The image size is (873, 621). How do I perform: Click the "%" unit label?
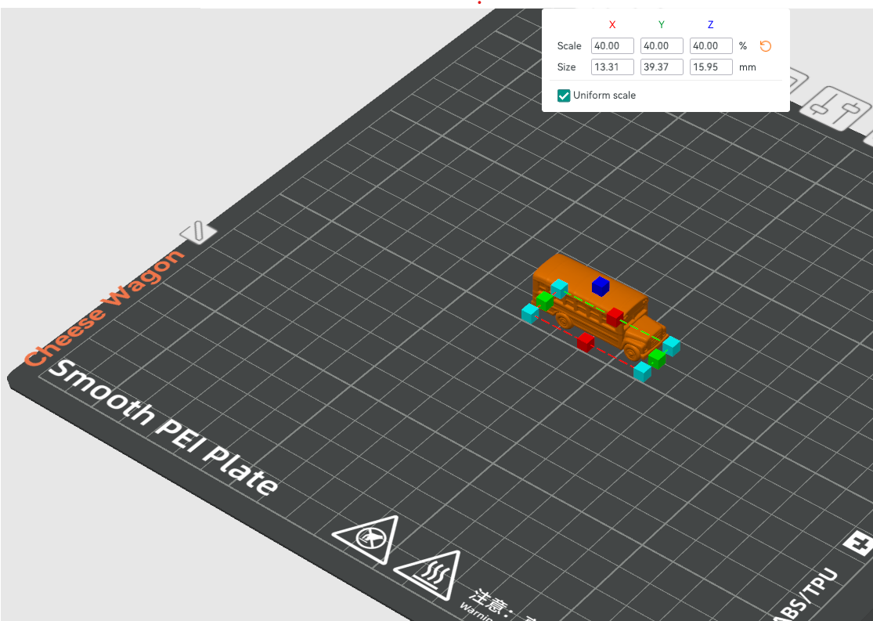[x=743, y=46]
